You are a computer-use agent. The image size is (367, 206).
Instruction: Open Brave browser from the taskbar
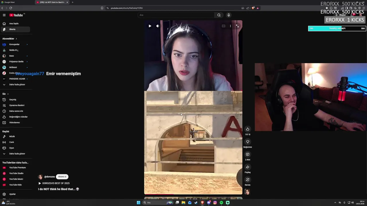pyautogui.click(x=202, y=203)
